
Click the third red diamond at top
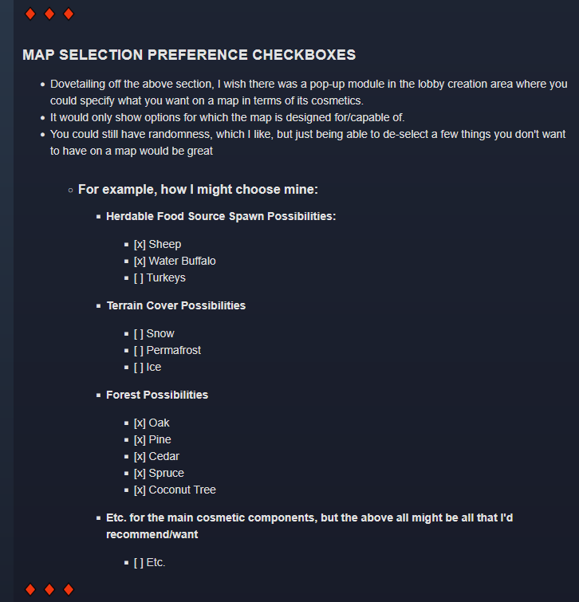pos(69,14)
